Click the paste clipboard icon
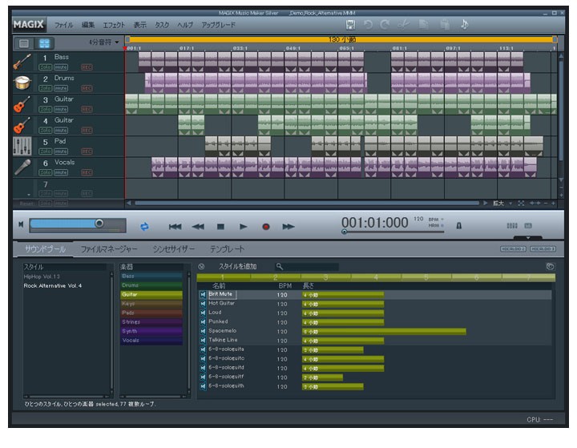Viewport: 577px width, 448px height. [x=445, y=25]
